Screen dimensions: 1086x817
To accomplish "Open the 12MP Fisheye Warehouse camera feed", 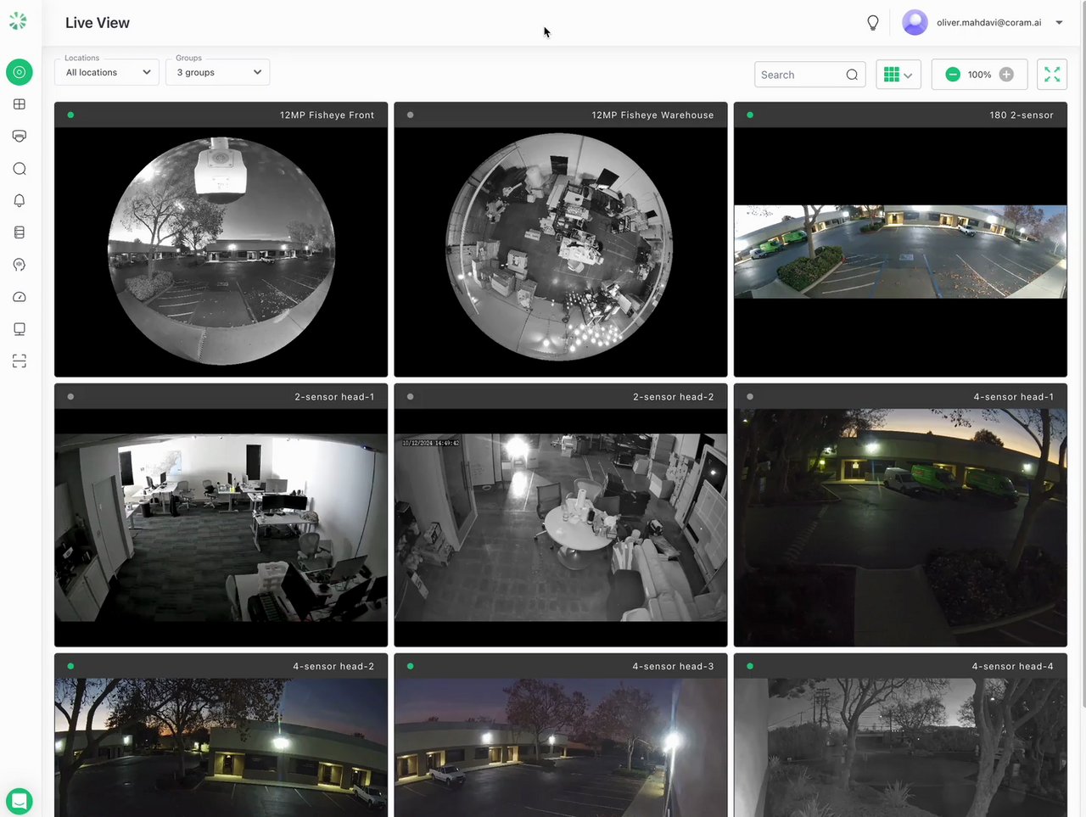I will coord(561,252).
